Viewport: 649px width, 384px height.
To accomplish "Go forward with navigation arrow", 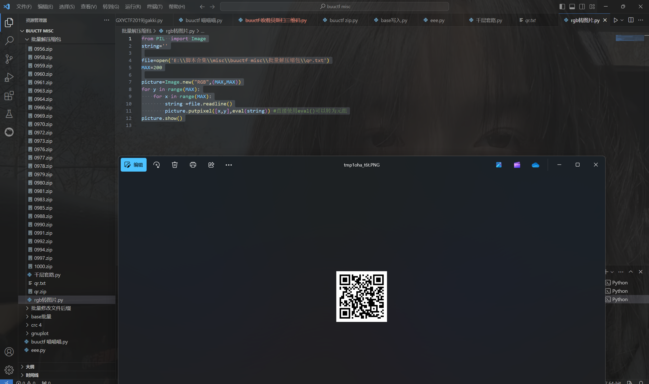I will (212, 7).
